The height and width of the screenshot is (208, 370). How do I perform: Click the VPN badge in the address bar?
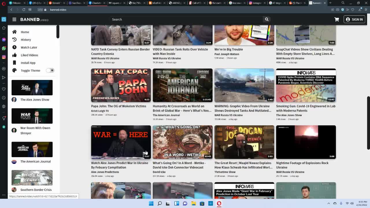(40, 10)
